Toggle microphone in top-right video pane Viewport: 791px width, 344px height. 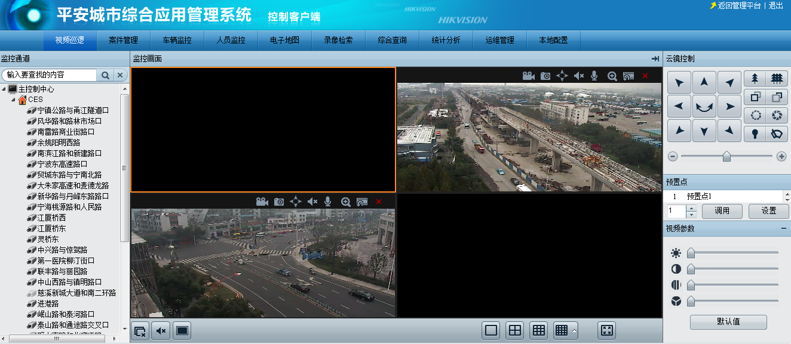point(594,76)
